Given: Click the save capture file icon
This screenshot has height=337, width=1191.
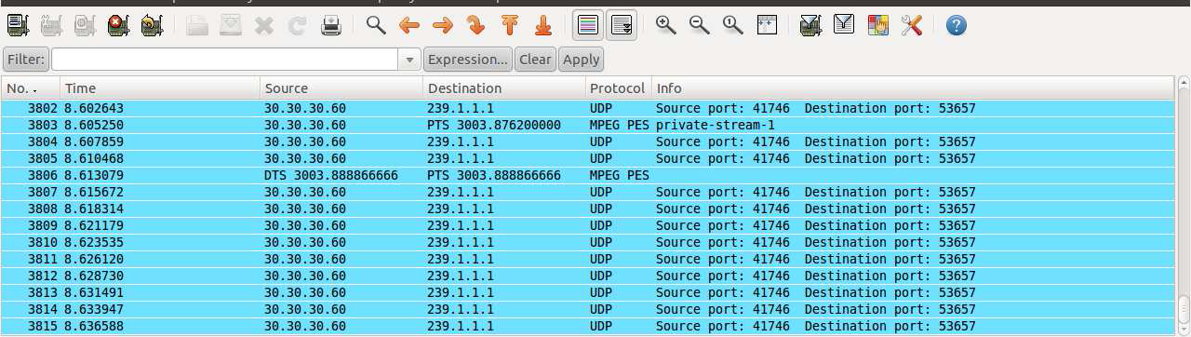Looking at the screenshot, I should (x=230, y=25).
